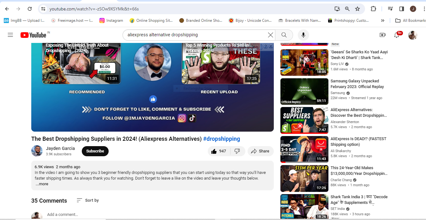Viewport: 426px width, 220px height.
Task: Click the browser forward arrow
Action: pyautogui.click(x=18, y=9)
